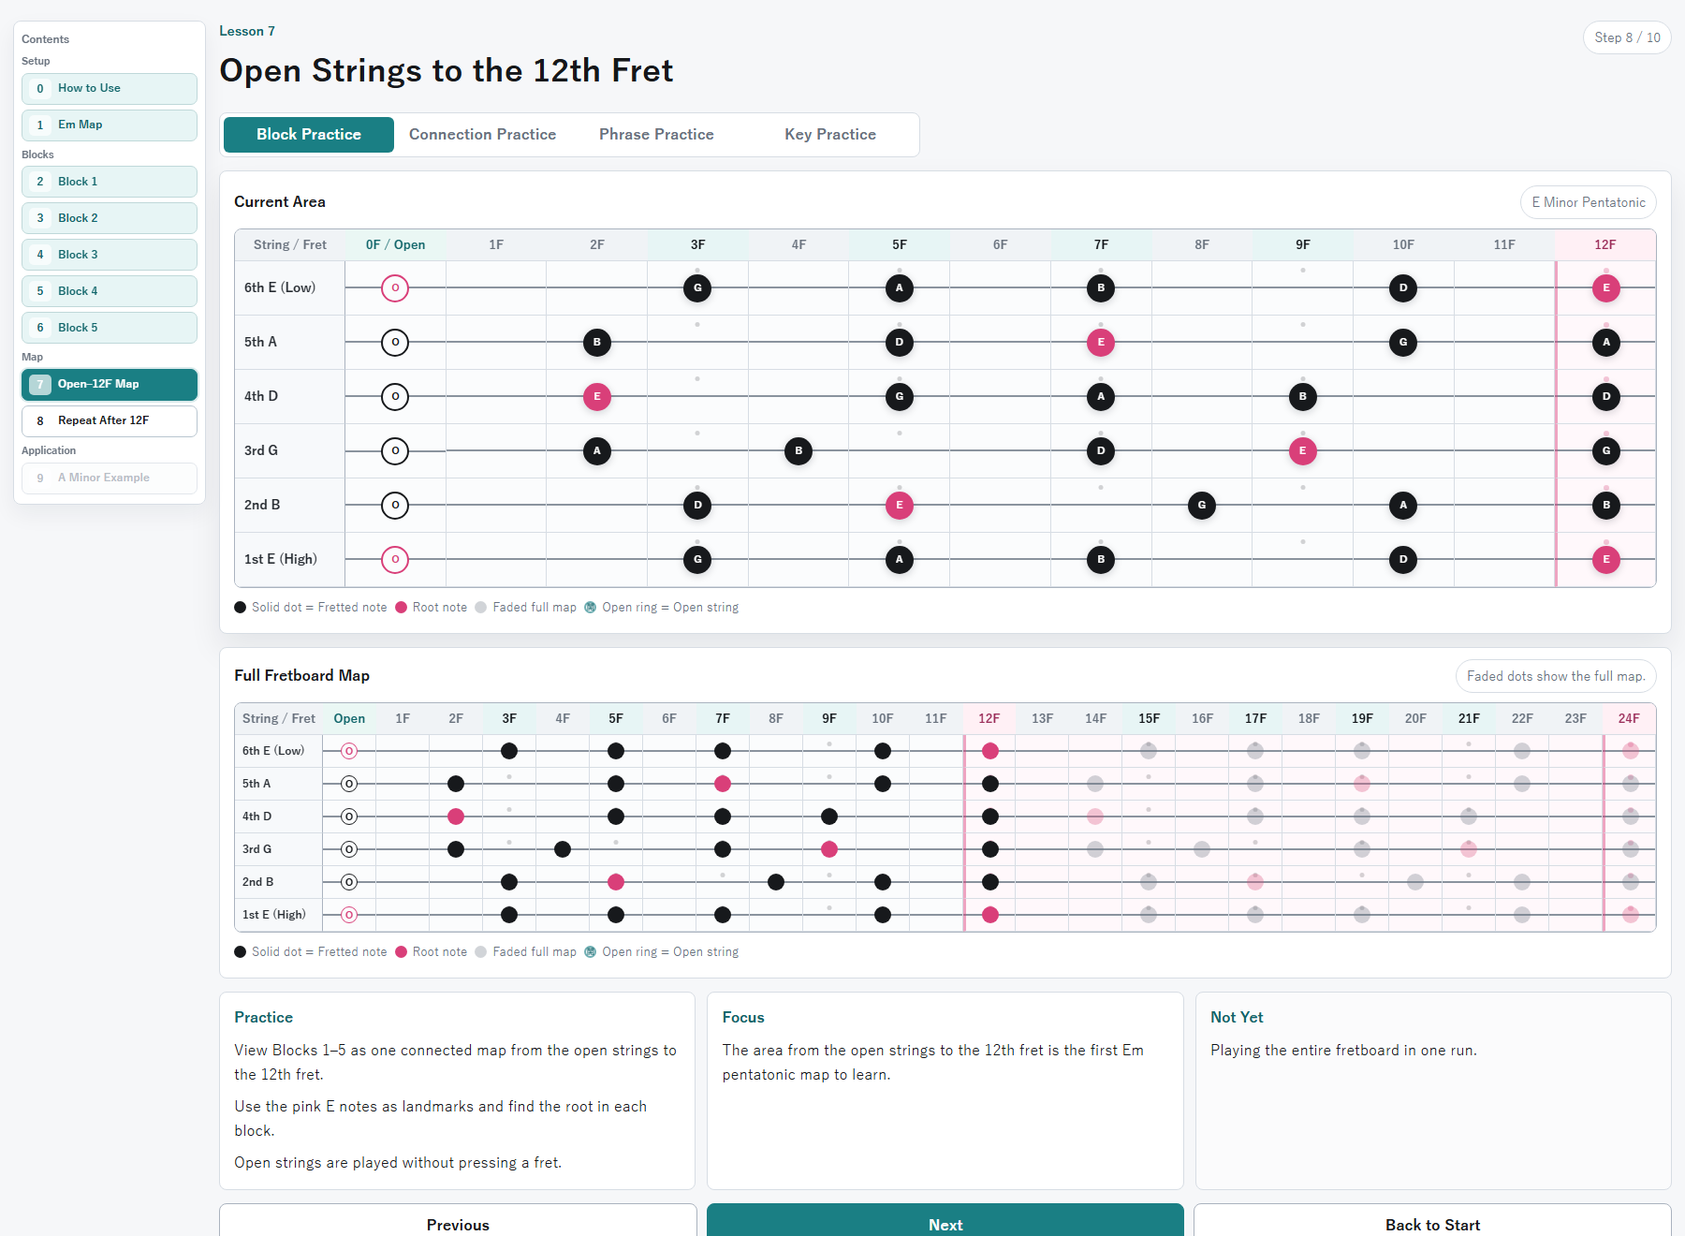Click the 12F column header in Current Area
The image size is (1685, 1236).
coord(1604,244)
